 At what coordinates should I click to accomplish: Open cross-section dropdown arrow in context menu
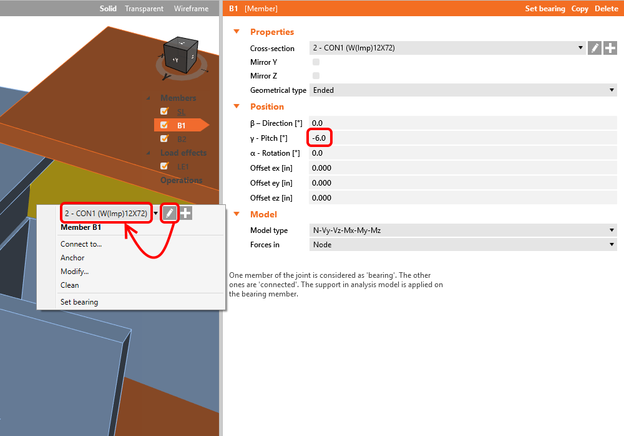click(156, 213)
